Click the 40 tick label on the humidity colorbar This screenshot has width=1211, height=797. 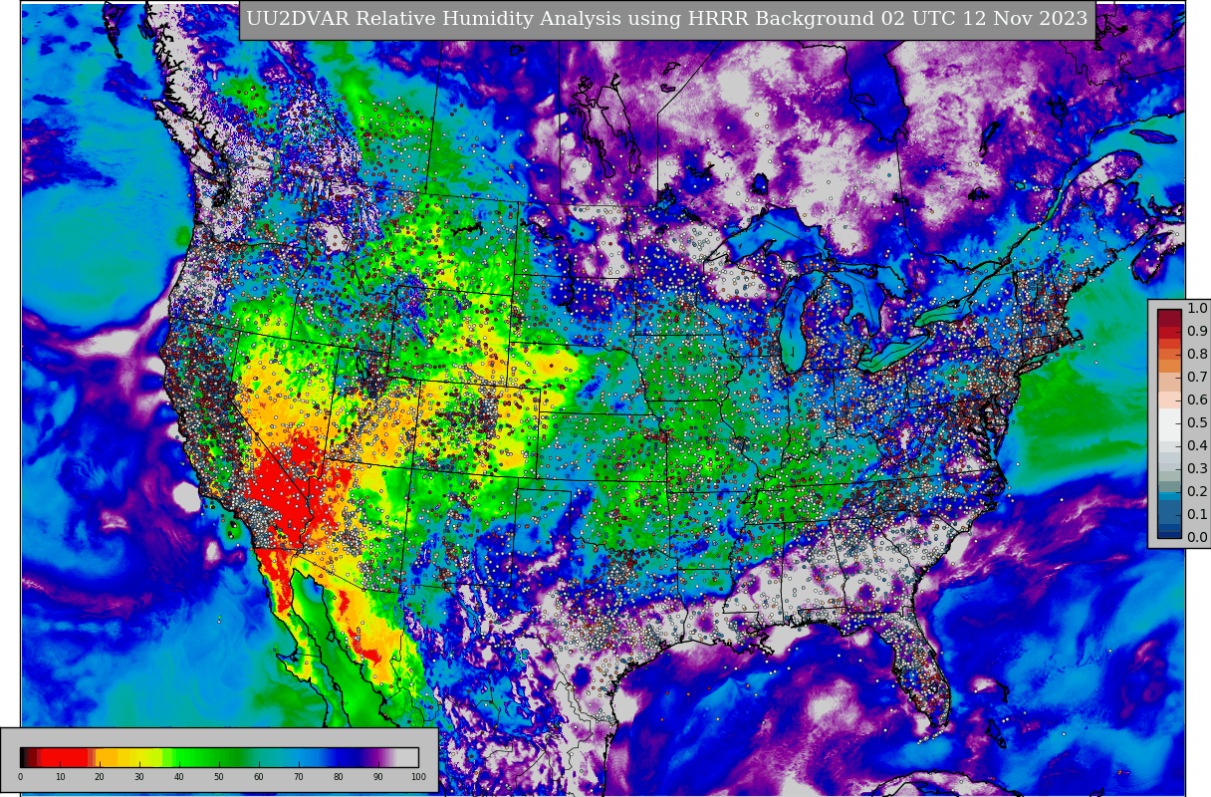pos(179,777)
